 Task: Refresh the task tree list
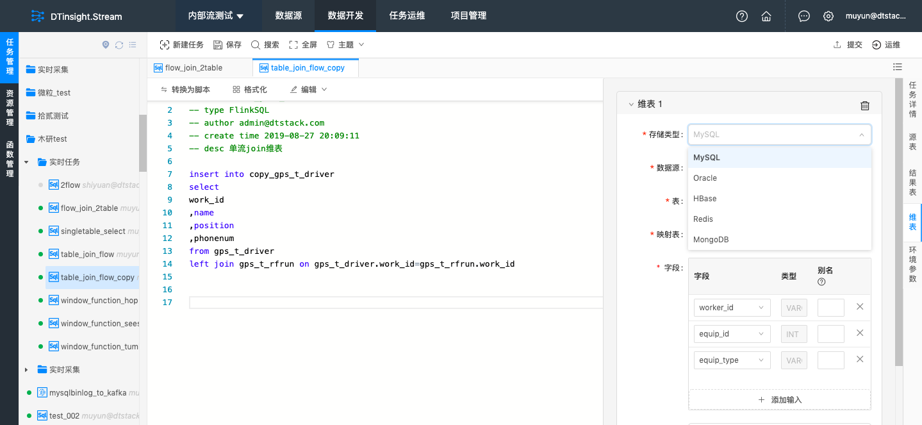click(119, 45)
